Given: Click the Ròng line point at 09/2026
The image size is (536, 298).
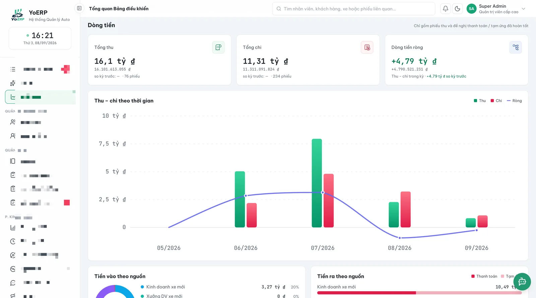Looking at the screenshot, I should (x=476, y=230).
